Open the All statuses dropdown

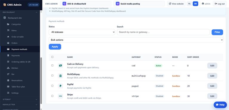(x=82, y=32)
